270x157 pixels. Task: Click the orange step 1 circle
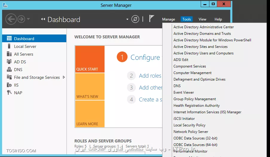122,57
